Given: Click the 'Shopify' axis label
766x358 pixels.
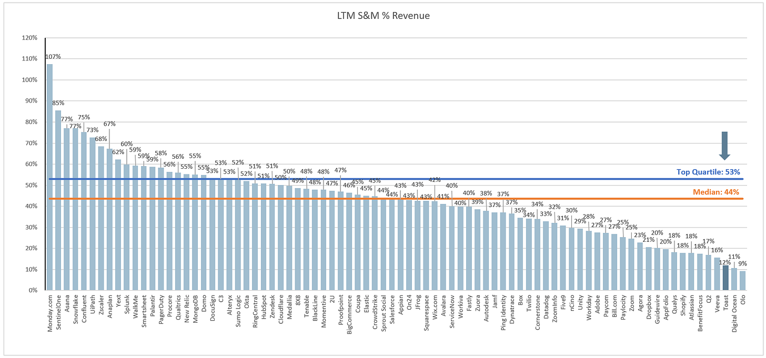Looking at the screenshot, I should click(683, 306).
